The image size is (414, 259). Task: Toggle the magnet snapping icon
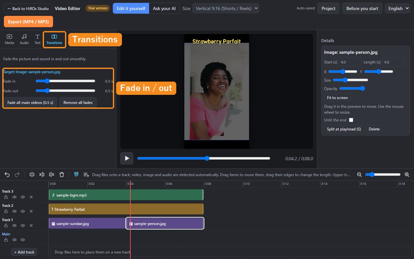pyautogui.click(x=76, y=175)
